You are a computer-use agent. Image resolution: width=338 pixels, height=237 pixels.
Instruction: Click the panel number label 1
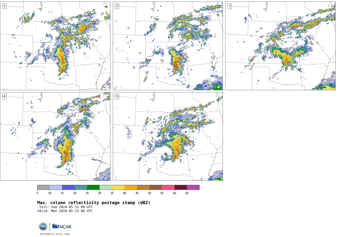pos(4,6)
